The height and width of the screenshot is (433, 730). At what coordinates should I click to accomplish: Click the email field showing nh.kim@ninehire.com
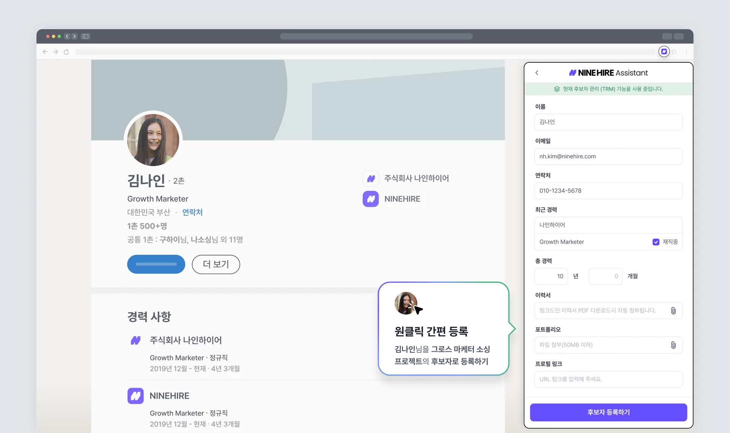click(x=608, y=156)
